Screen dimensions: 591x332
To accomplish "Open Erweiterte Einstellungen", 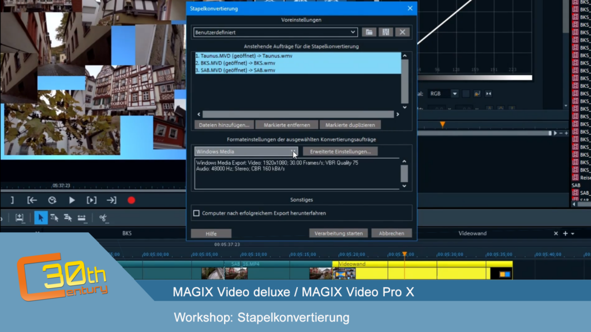I will 341,152.
